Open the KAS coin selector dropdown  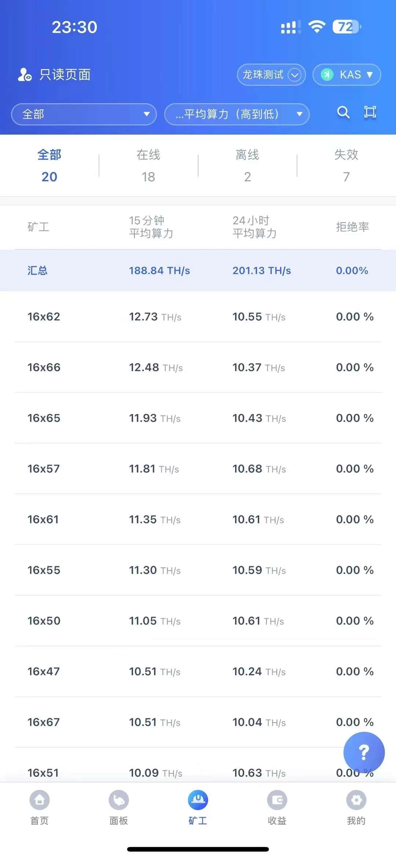coord(346,75)
